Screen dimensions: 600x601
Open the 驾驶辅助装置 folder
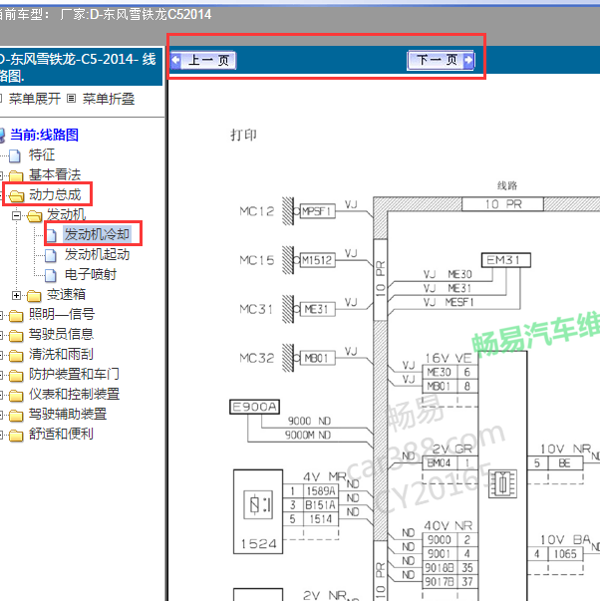coord(68,414)
